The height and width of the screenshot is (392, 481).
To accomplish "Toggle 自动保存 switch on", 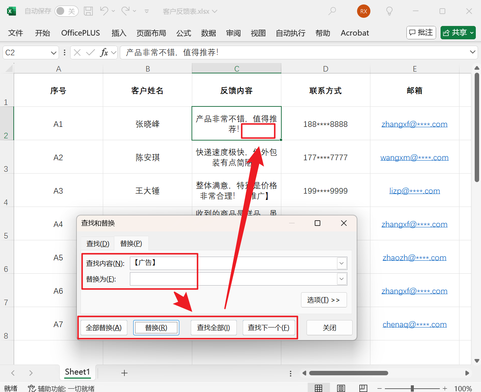I will [x=66, y=11].
